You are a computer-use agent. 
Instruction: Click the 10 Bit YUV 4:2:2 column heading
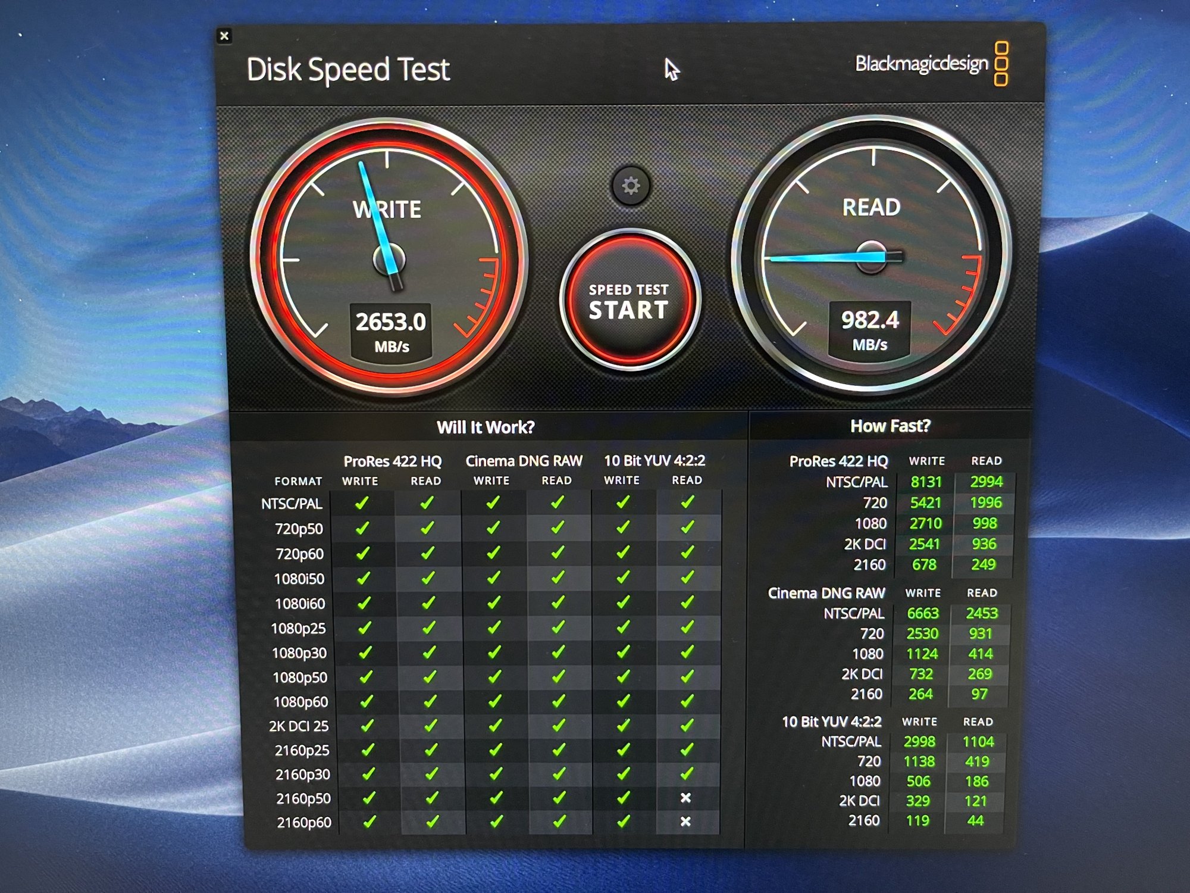654,460
